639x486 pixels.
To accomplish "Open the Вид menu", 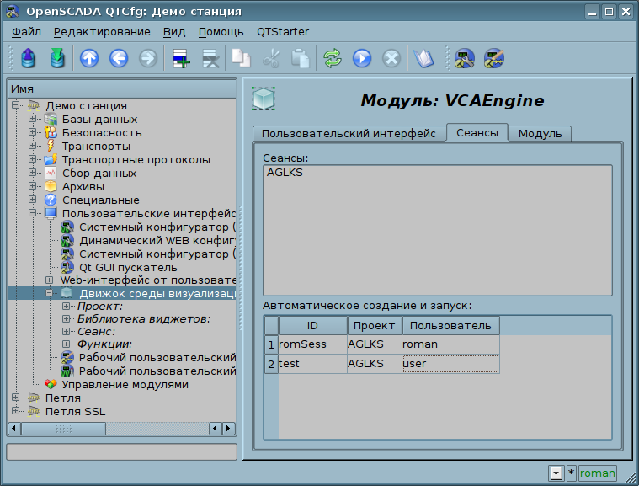I will click(x=174, y=32).
